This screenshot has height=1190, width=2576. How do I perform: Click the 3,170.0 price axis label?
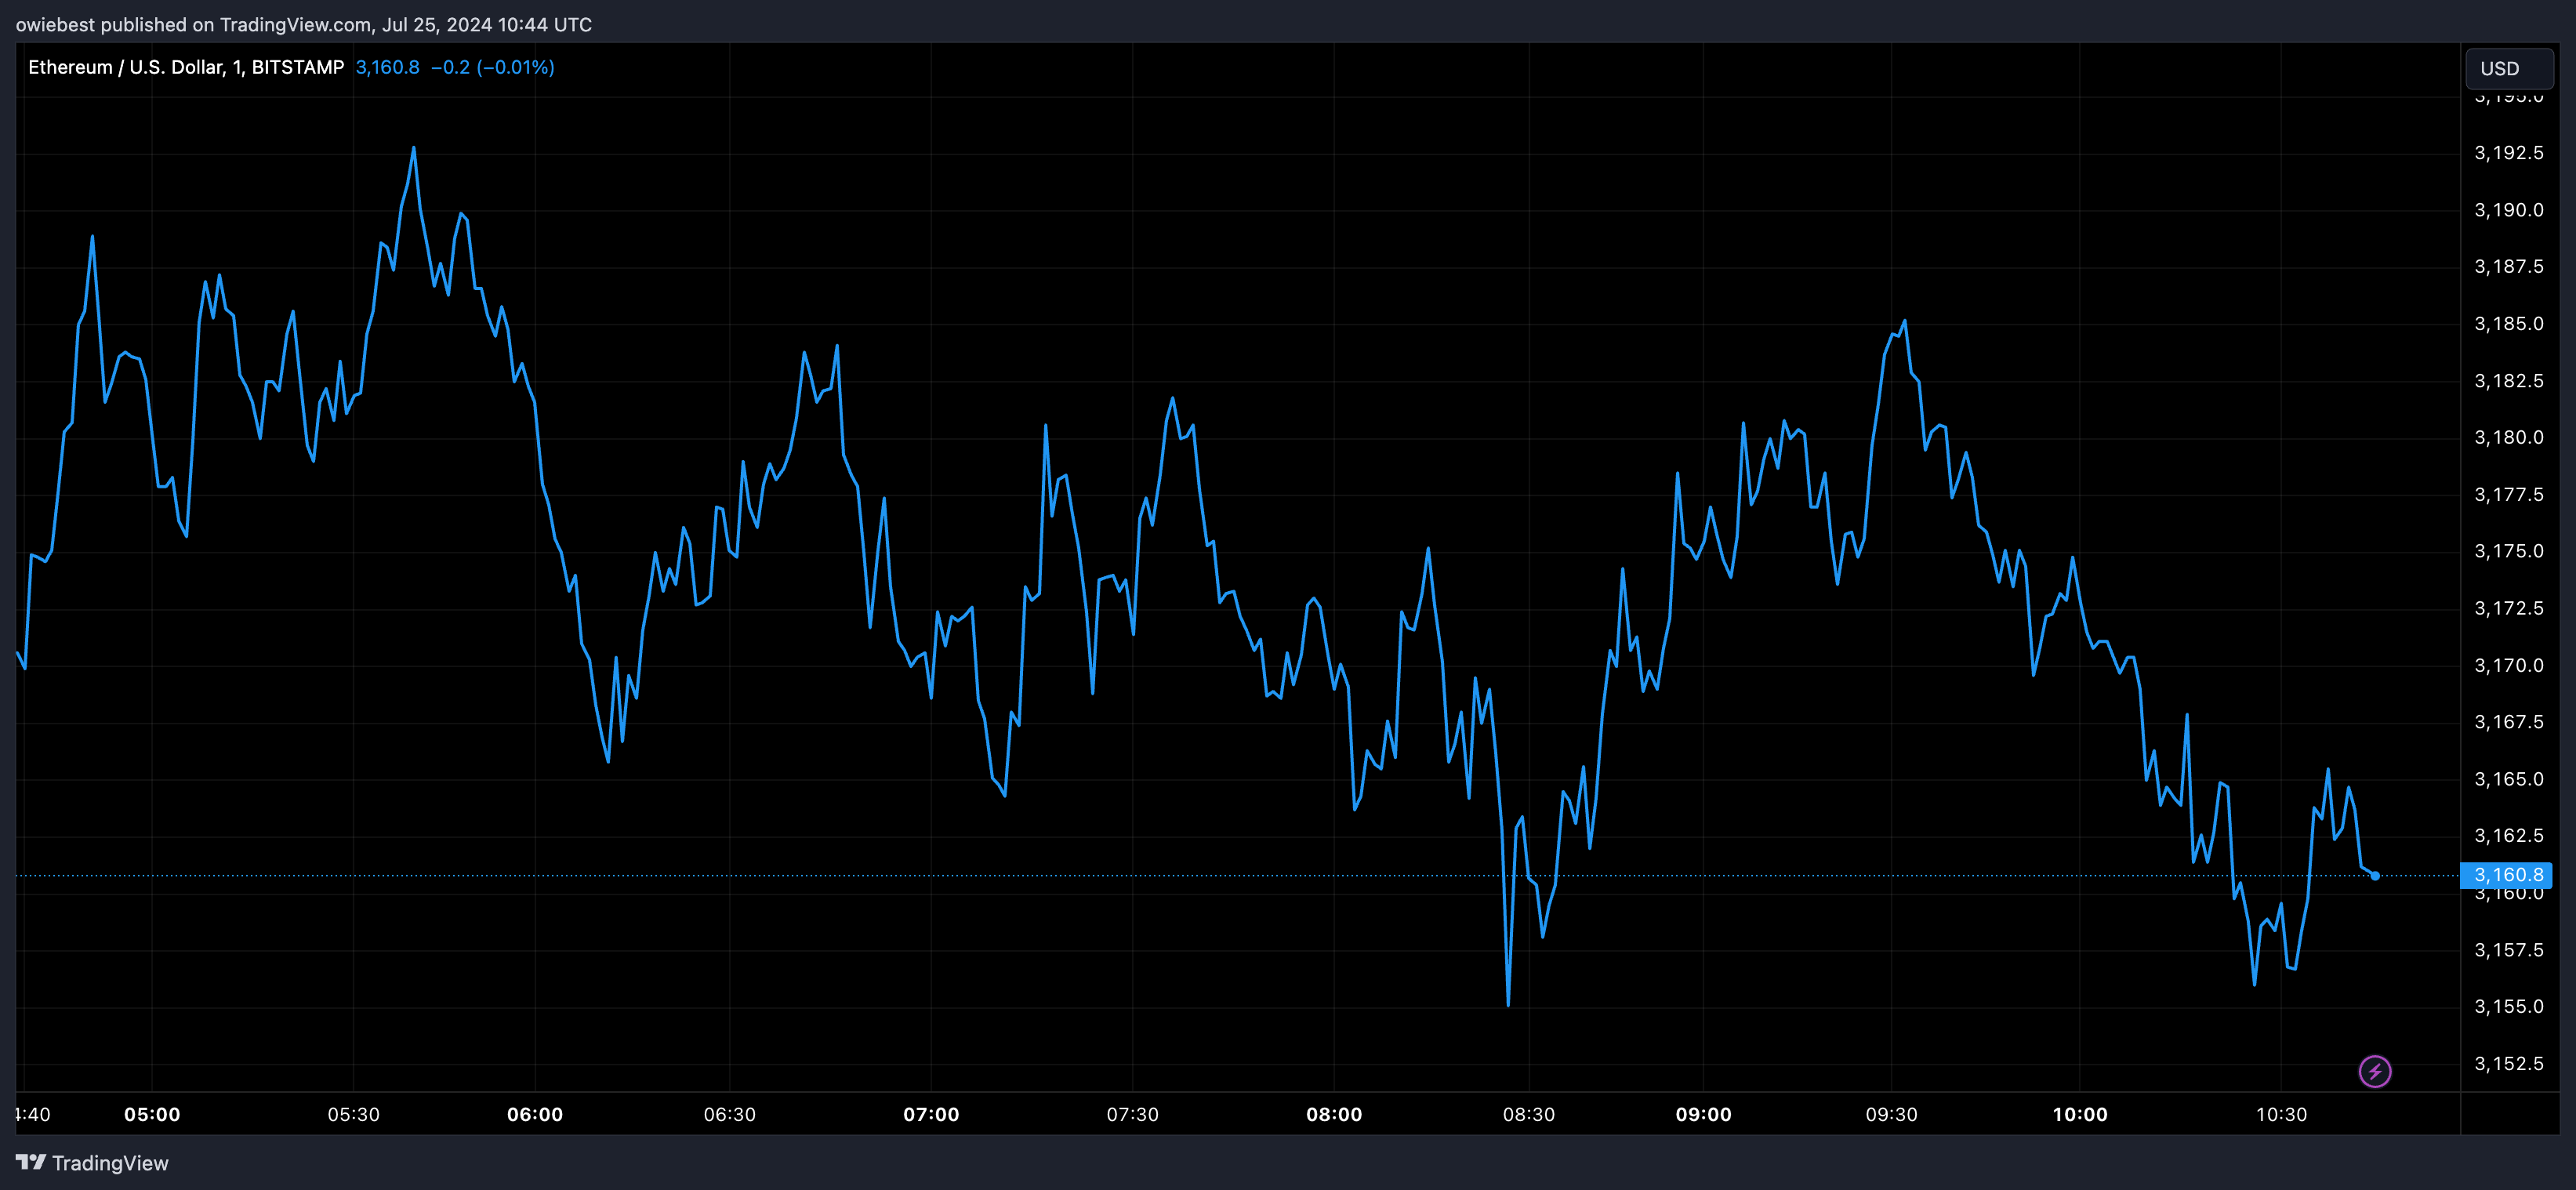pyautogui.click(x=2508, y=666)
